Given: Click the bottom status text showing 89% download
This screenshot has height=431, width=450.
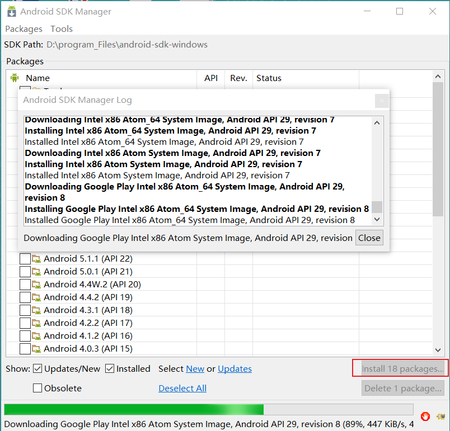Looking at the screenshot, I should point(209,424).
